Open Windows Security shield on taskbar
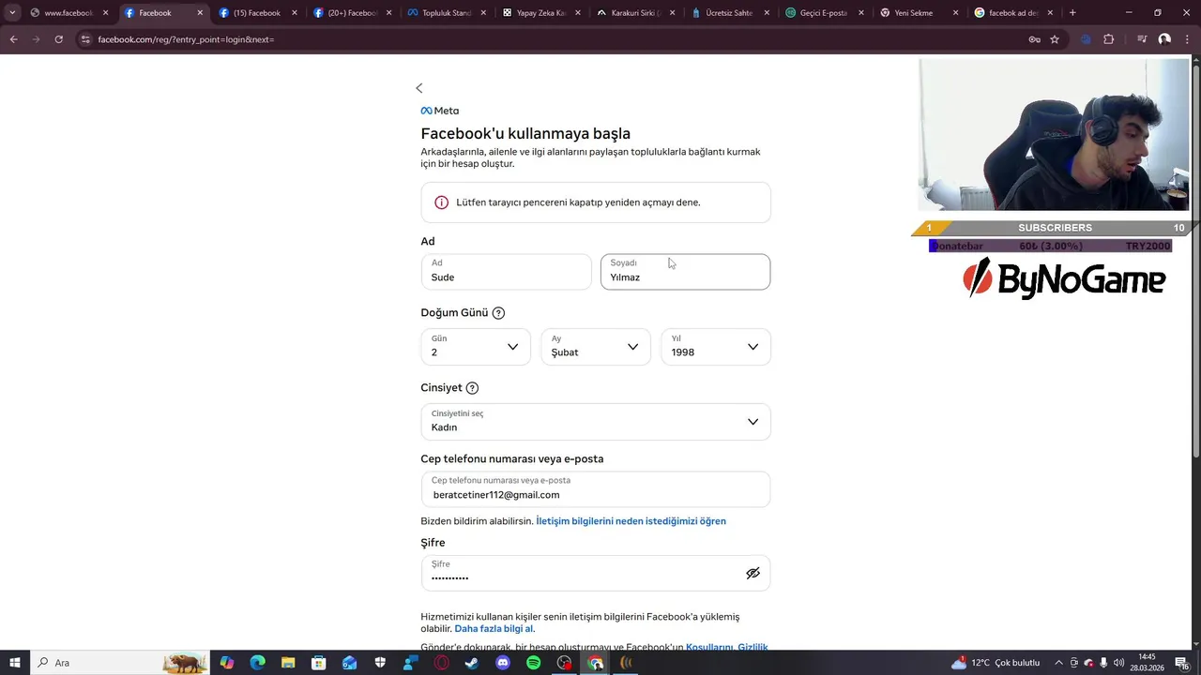This screenshot has width=1201, height=675. pyautogui.click(x=380, y=663)
